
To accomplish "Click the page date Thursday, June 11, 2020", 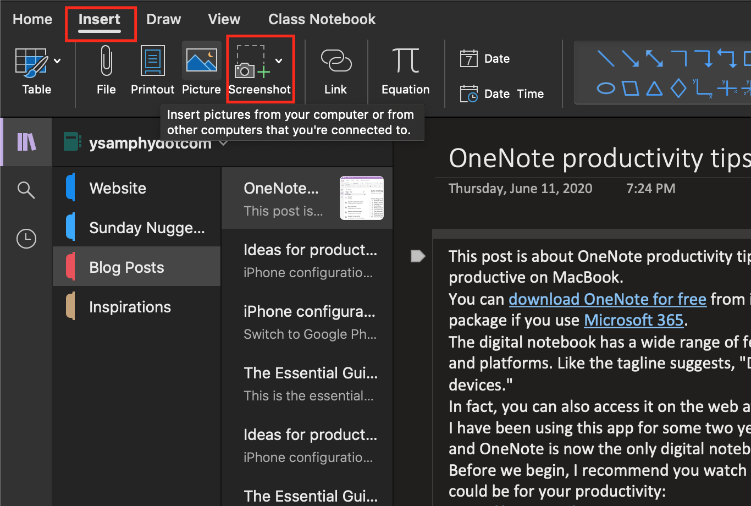I will tap(521, 189).
